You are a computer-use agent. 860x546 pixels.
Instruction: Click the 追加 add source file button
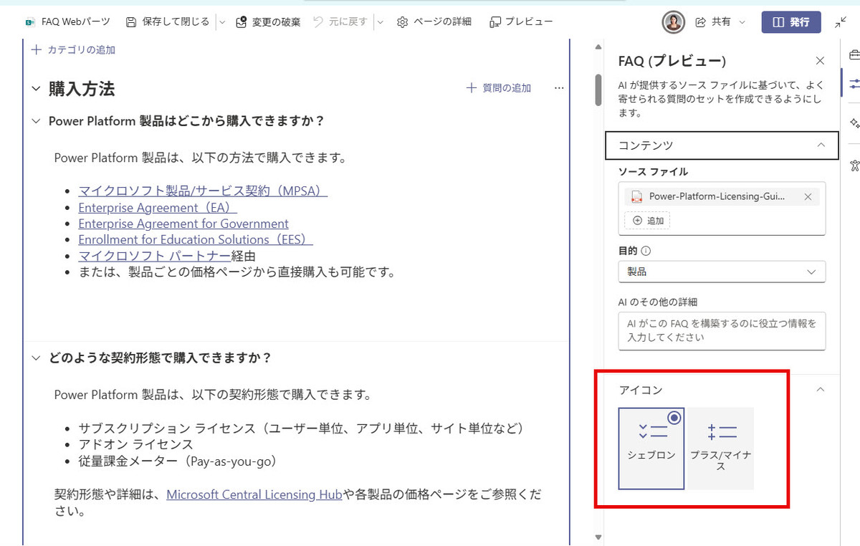647,221
